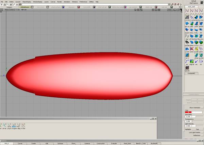Click the detach tool icon
Viewport: 204px width, 145px height.
[201, 23]
